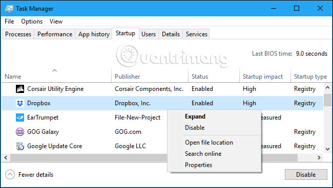
Task: Click the Google LLC publisher cell
Action: pyautogui.click(x=131, y=146)
